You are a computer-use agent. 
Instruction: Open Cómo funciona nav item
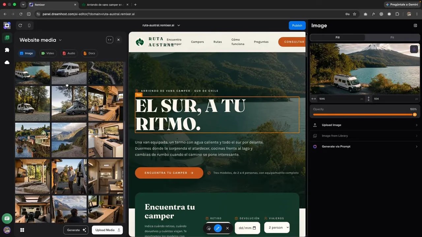pyautogui.click(x=238, y=42)
